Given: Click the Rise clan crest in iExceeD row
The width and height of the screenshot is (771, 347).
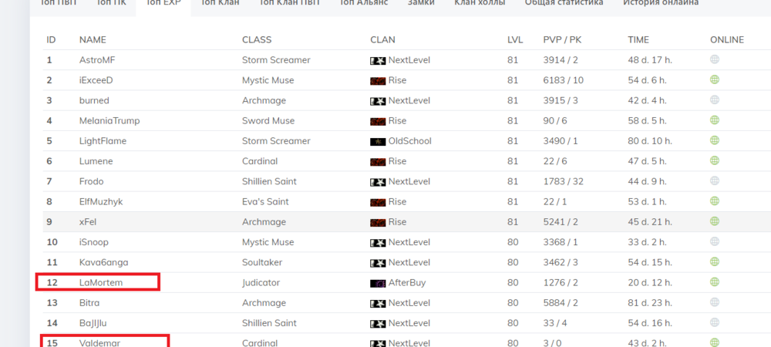Looking at the screenshot, I should tap(378, 80).
